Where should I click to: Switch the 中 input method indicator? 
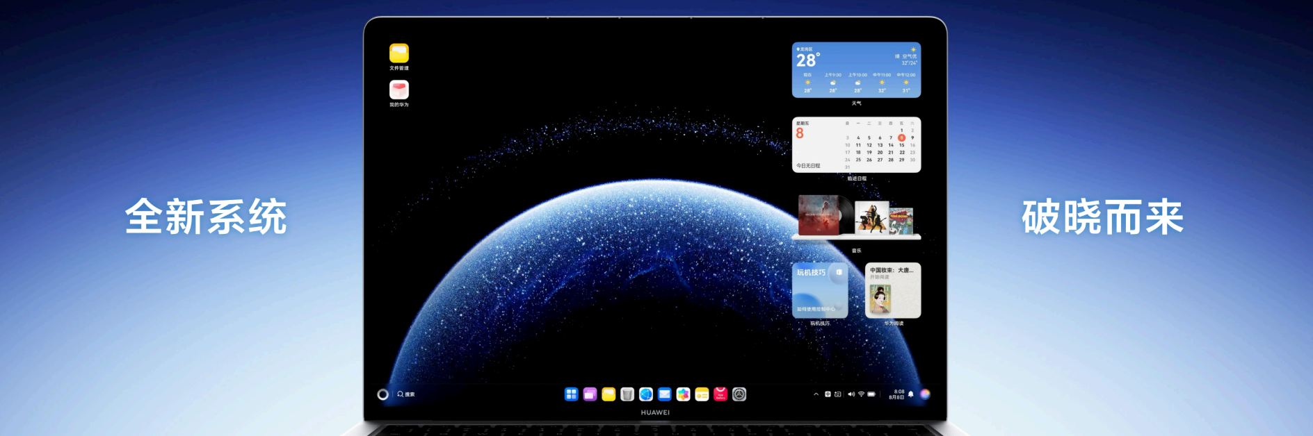point(828,394)
